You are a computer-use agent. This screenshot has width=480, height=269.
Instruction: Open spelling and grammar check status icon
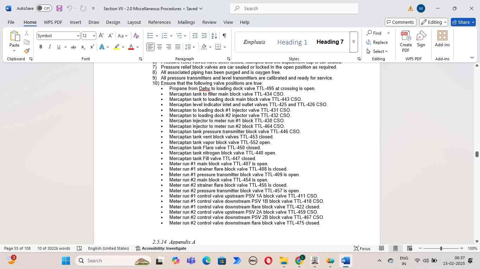[x=79, y=248]
